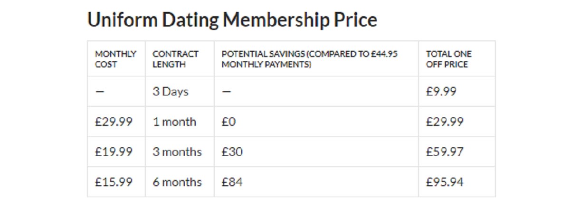
Task: Select the £15.99 monthly cost cell
Action: click(114, 182)
